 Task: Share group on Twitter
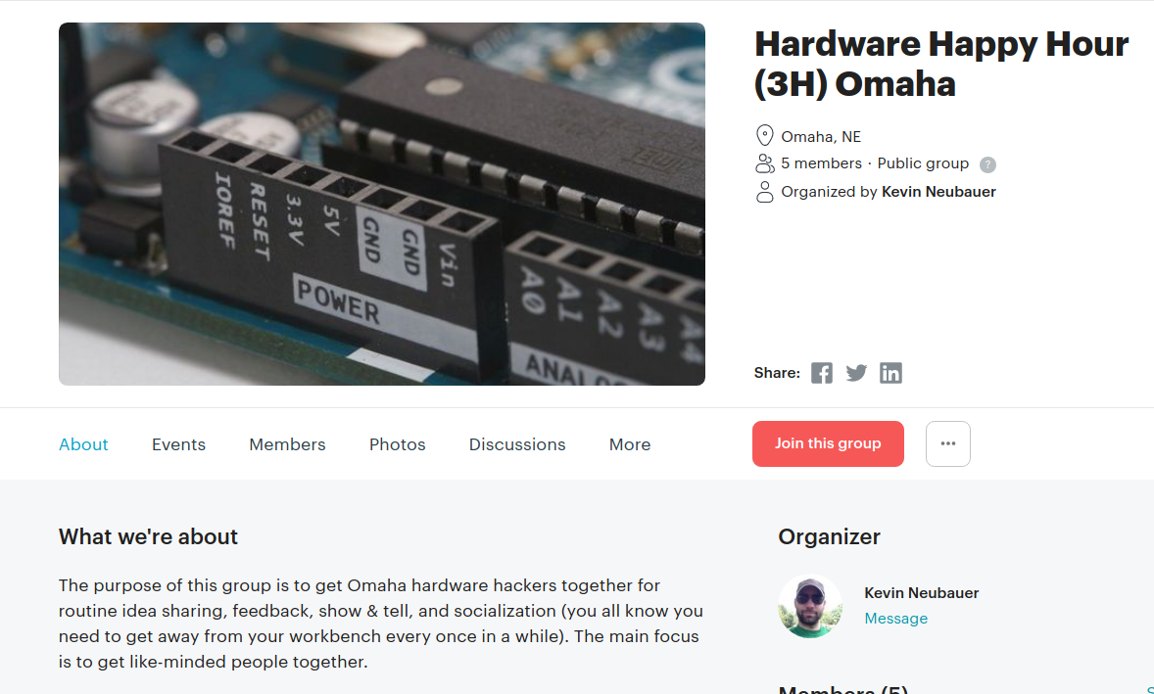856,373
